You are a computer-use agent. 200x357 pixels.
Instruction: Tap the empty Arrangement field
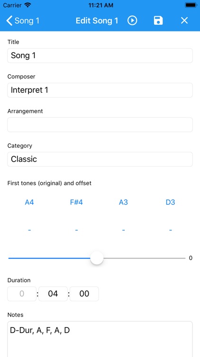[x=100, y=125]
